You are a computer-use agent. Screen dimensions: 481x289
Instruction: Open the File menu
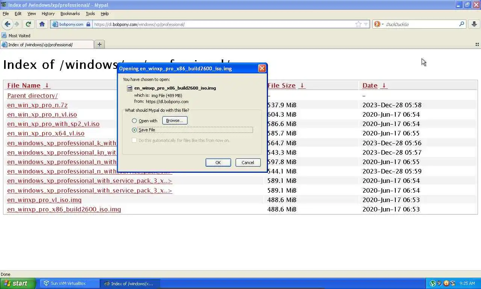6,14
